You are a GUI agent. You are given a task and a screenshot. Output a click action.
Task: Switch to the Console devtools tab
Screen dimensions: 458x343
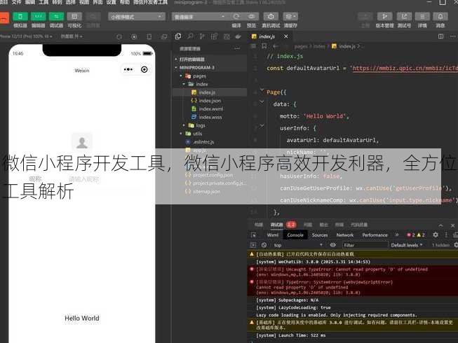(295, 235)
